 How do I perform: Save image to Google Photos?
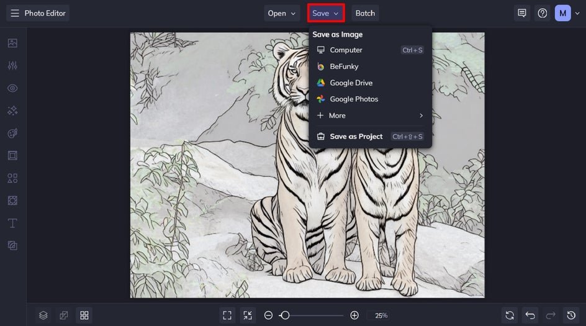point(370,99)
